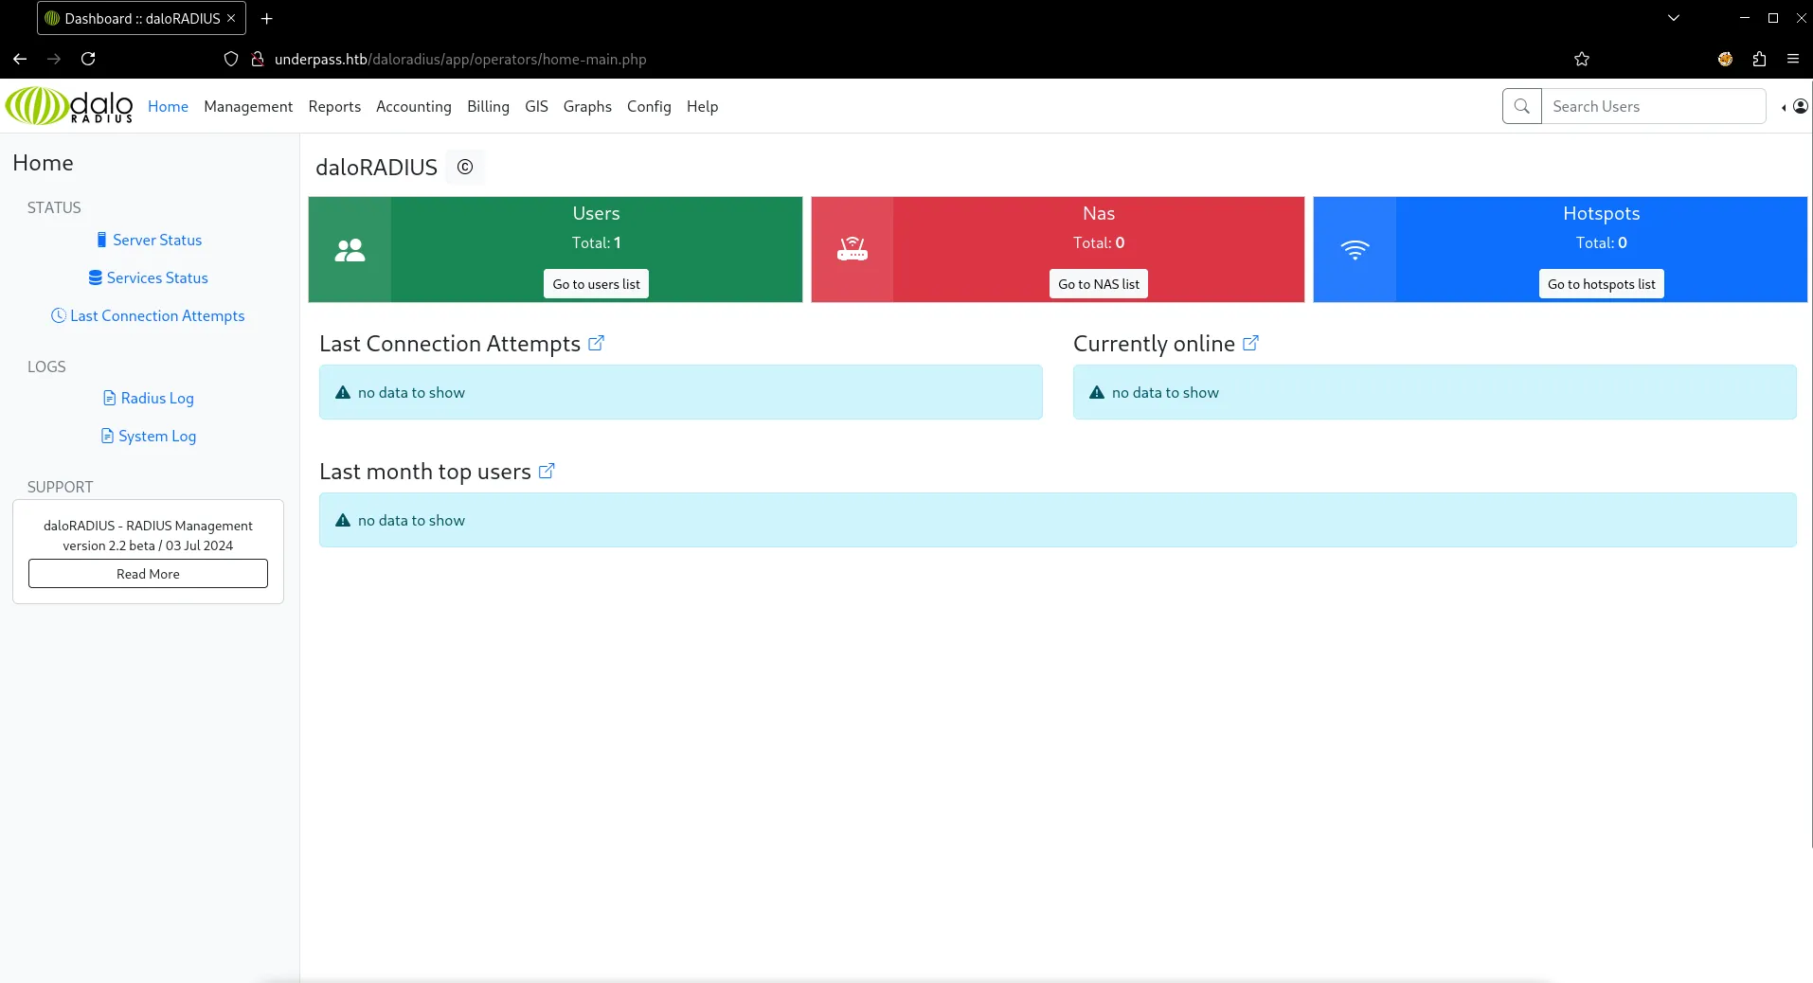
Task: Open the System Log link
Action: click(148, 436)
